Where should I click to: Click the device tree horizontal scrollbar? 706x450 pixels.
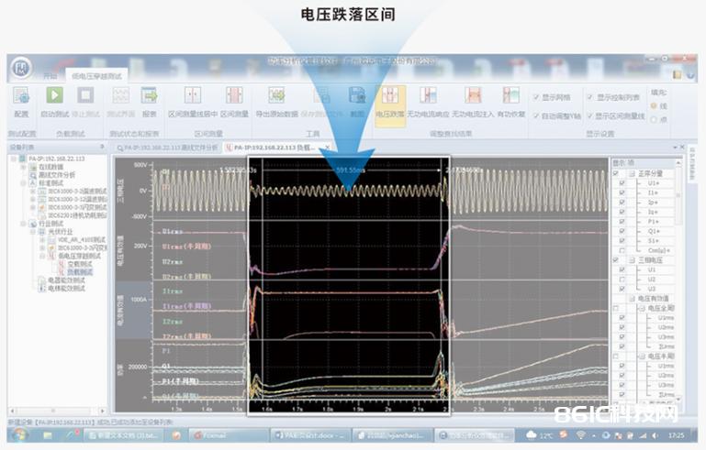(x=58, y=411)
